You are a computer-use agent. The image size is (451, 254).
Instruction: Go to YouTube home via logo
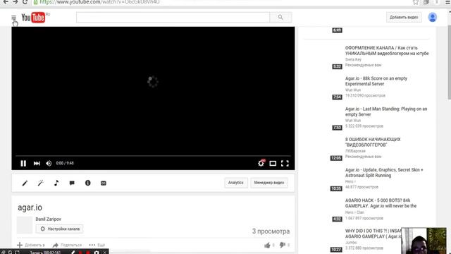pos(34,18)
